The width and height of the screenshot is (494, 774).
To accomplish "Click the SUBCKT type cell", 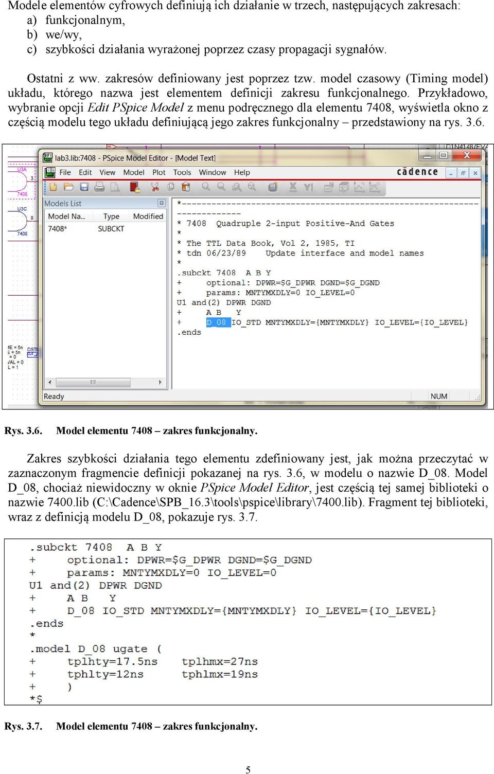I will click(x=111, y=229).
